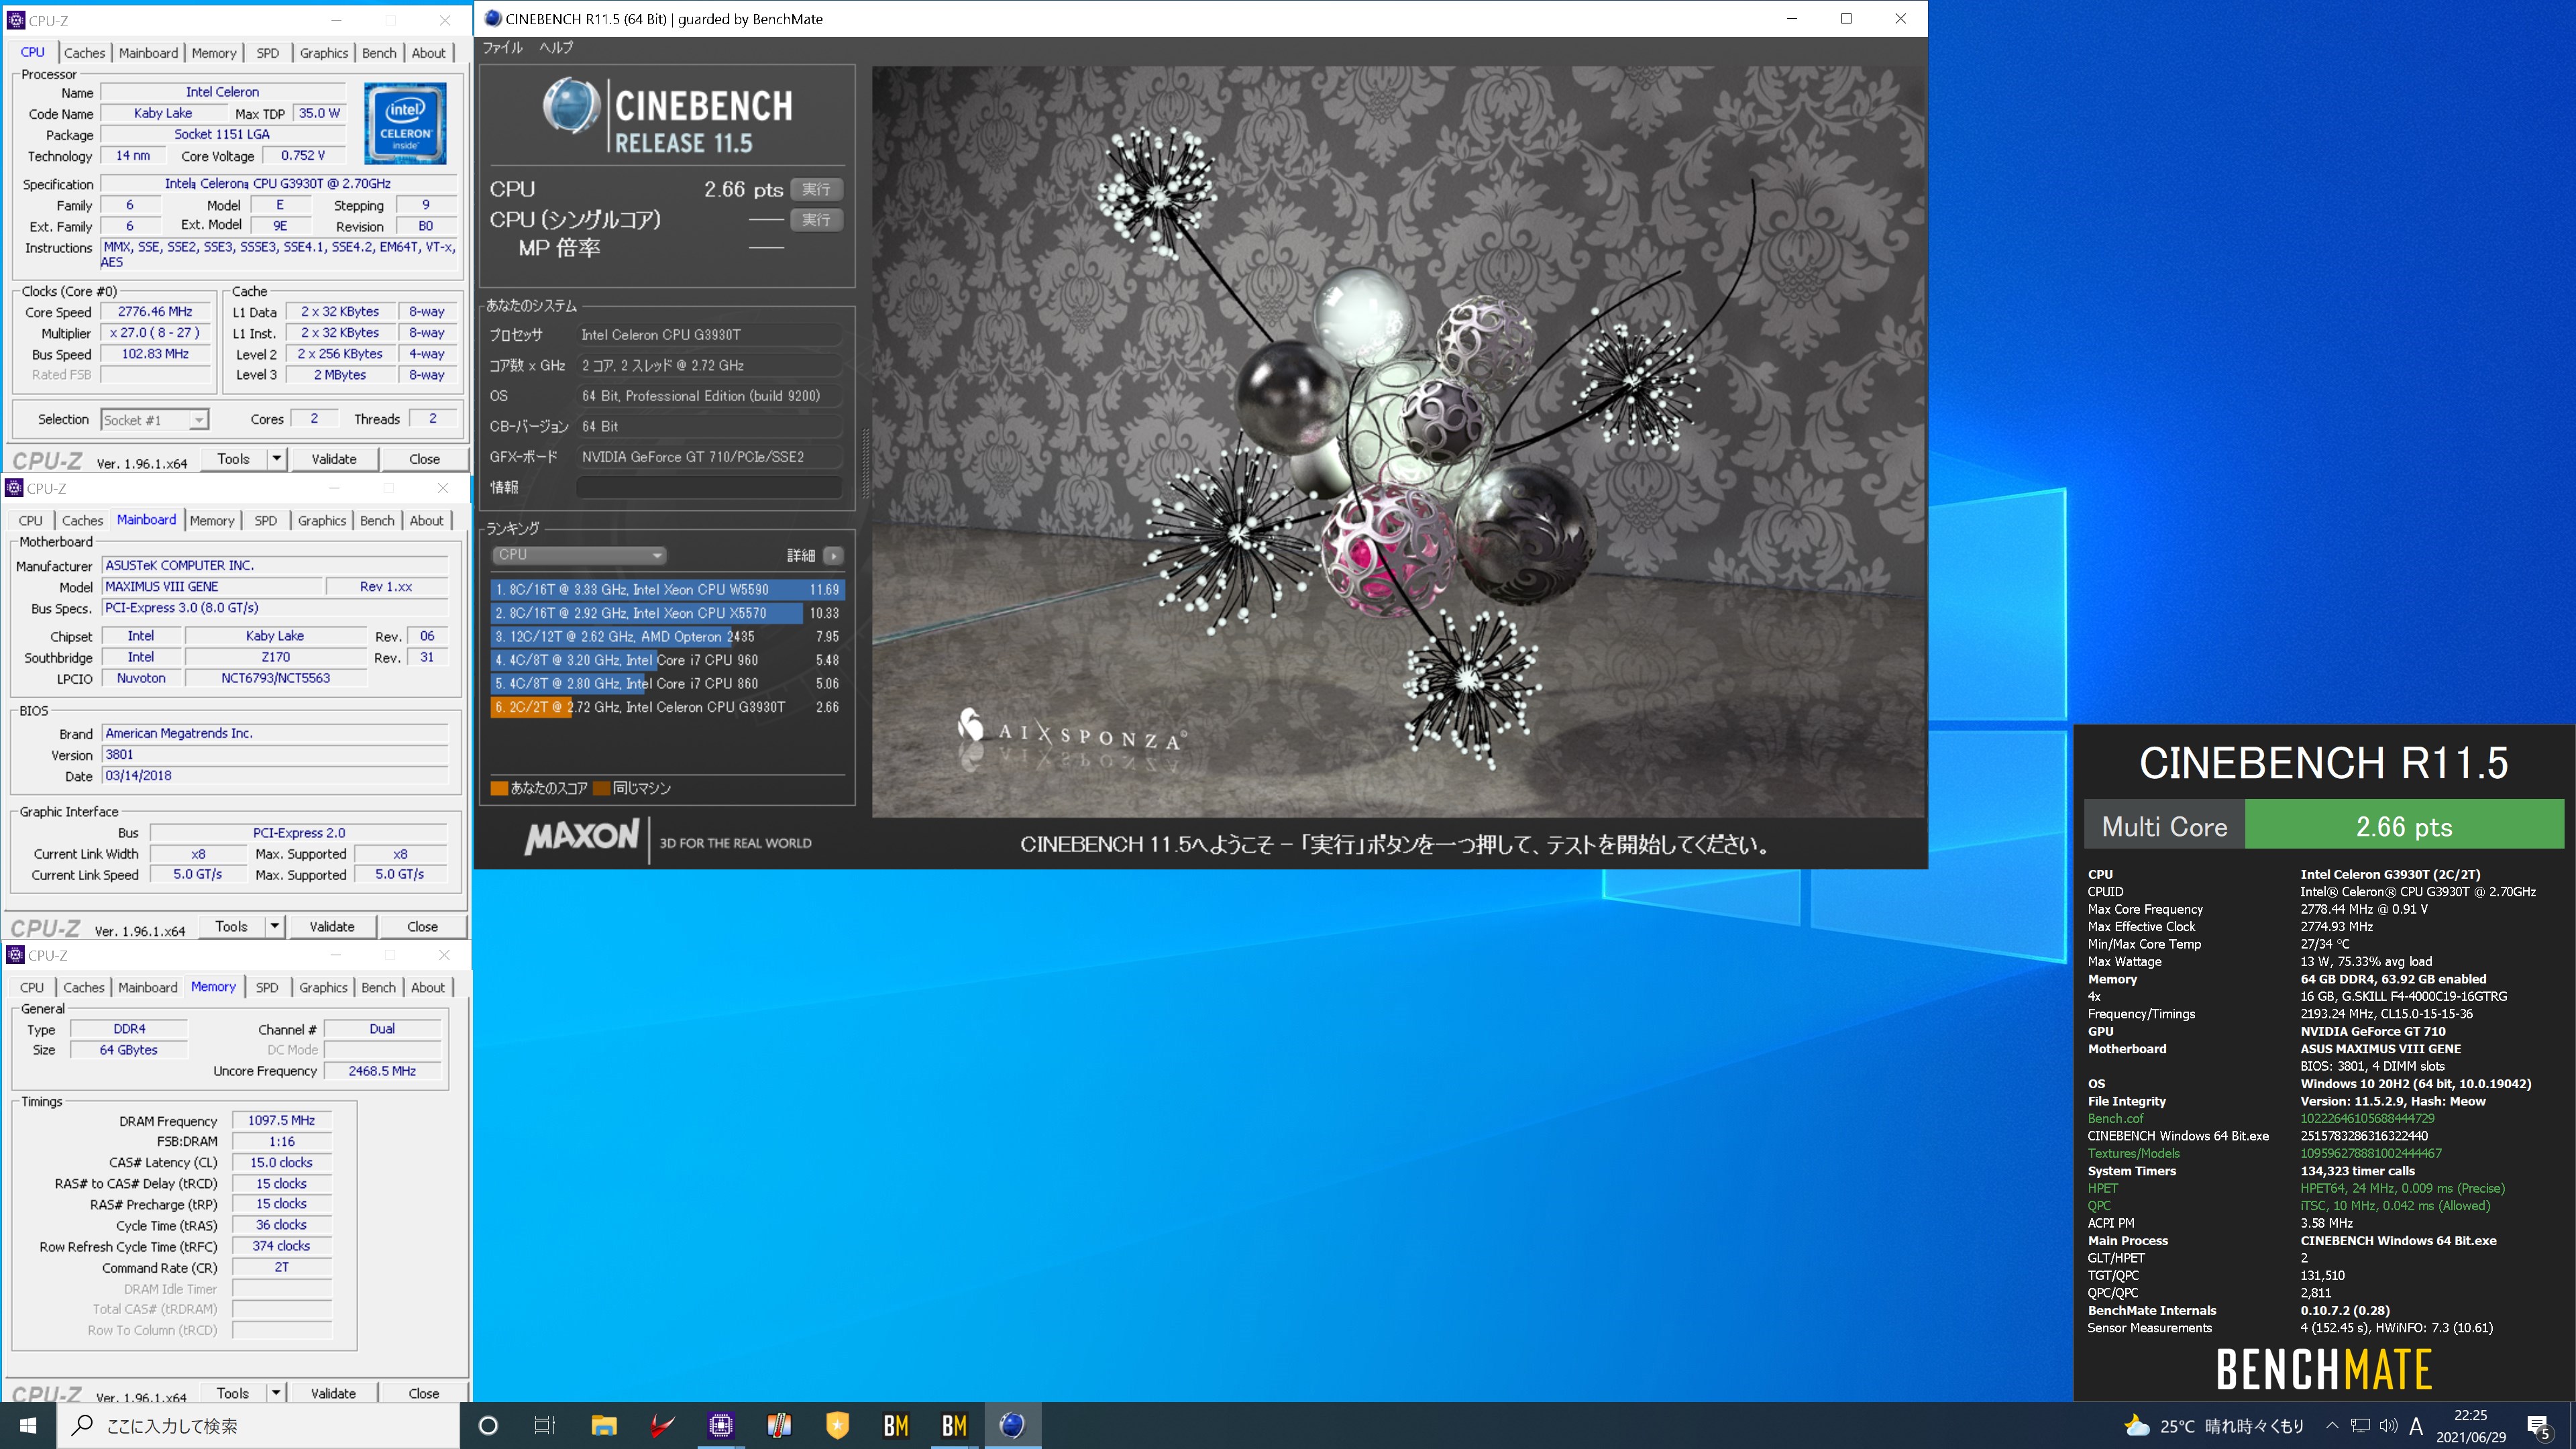Click the 同じマシン legend color swatch
2576x1449 pixels.
pos(601,788)
